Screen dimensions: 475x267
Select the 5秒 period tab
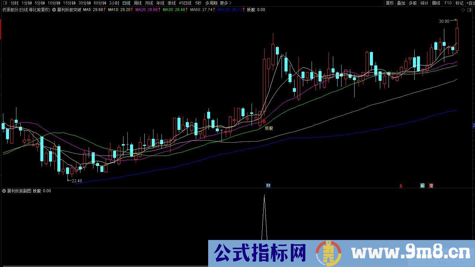[x=198, y=3]
